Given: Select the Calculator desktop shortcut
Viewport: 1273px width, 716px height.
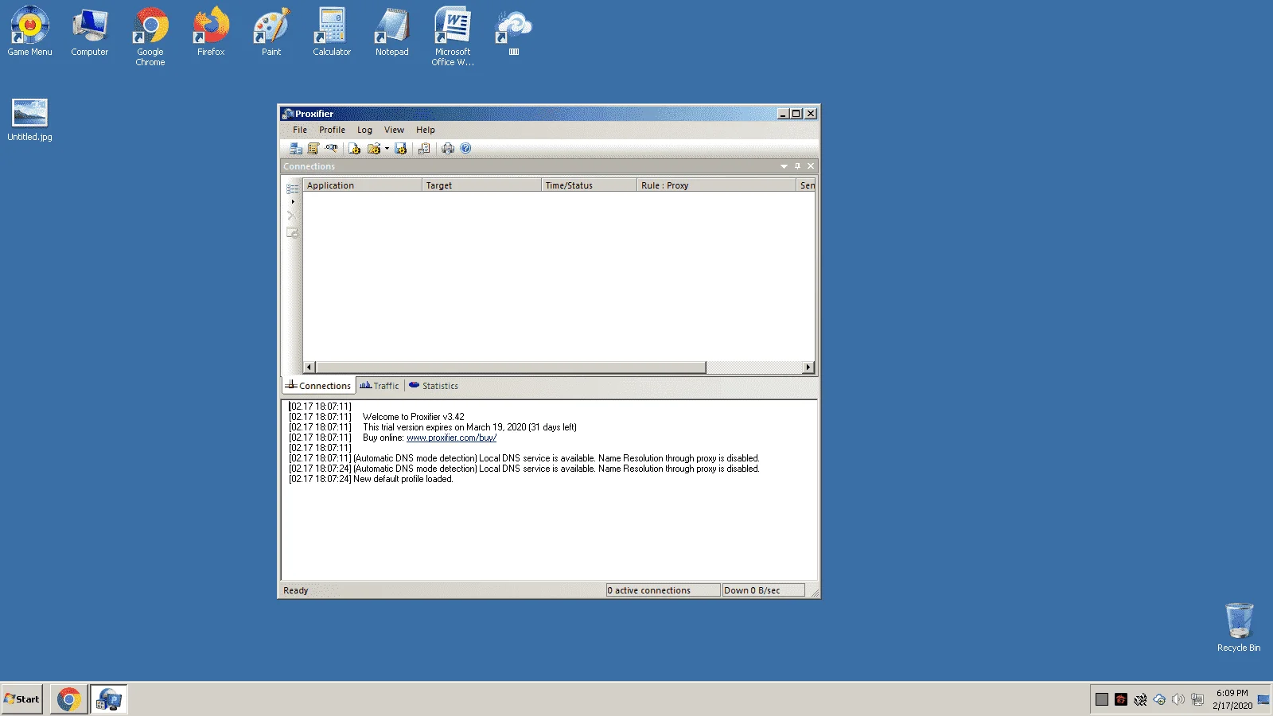Looking at the screenshot, I should coord(332,32).
